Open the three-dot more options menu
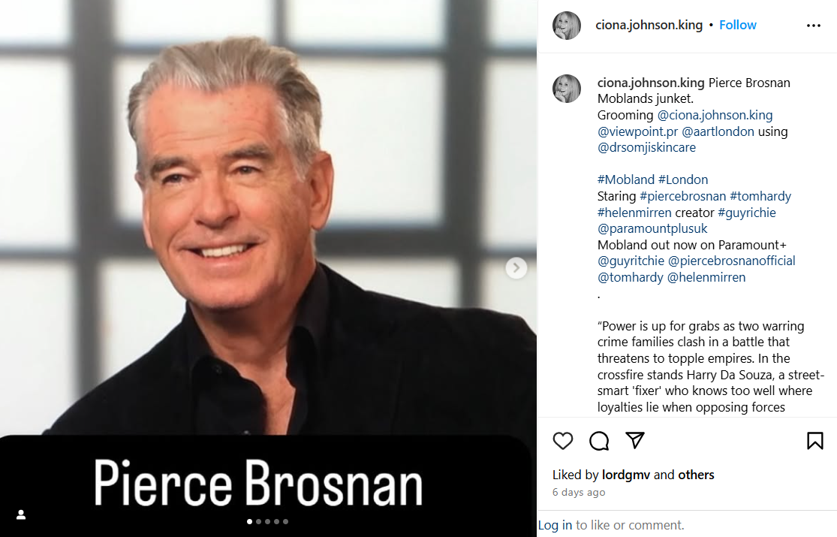 click(814, 26)
